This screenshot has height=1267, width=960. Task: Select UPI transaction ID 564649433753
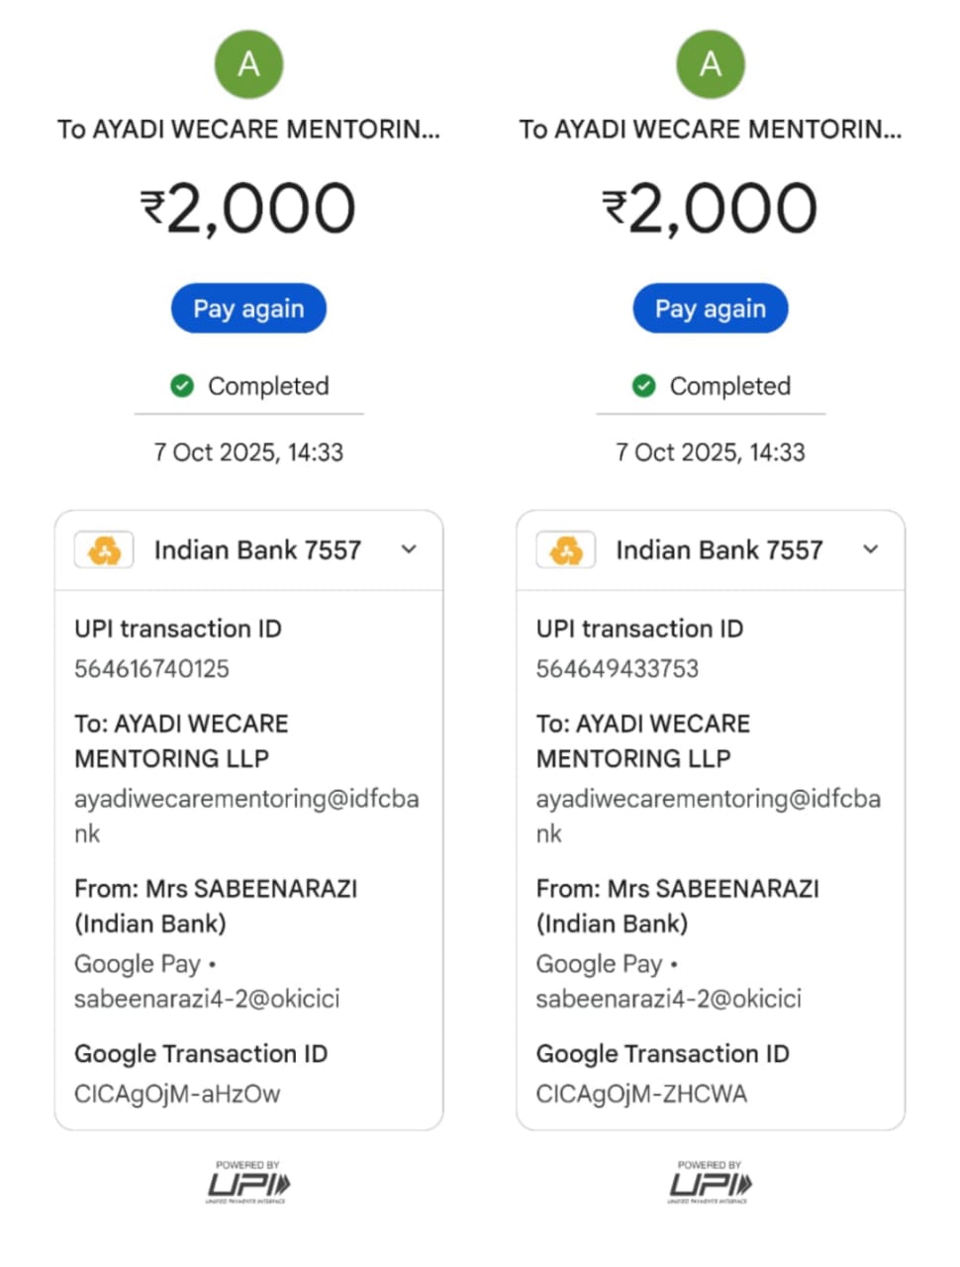pos(618,669)
